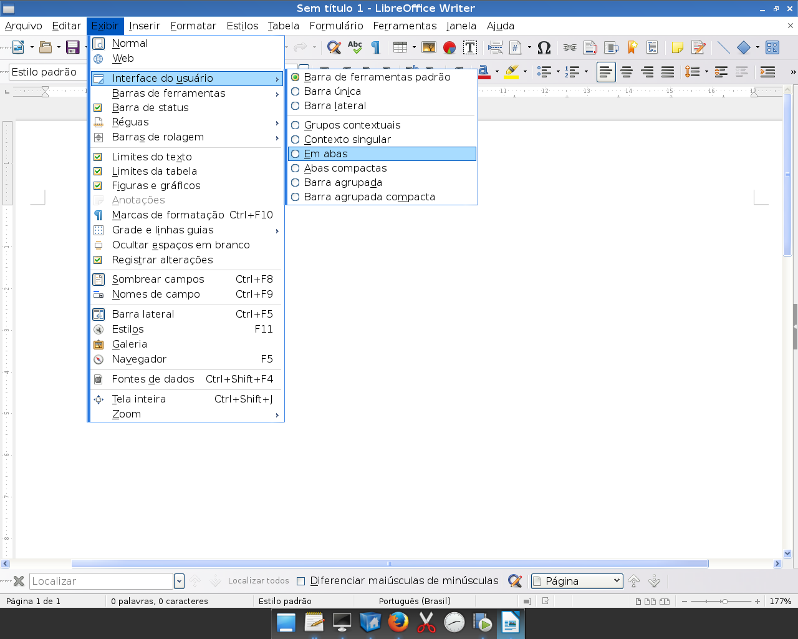Open the Ferramentas menu
798x639 pixels.
coord(405,26)
